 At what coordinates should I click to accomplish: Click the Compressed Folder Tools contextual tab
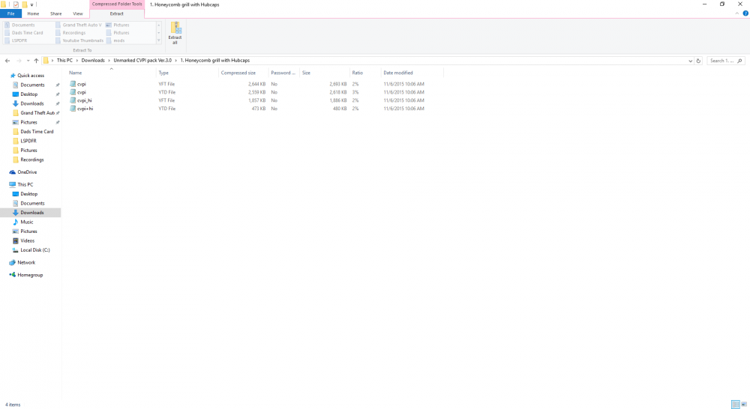[117, 4]
